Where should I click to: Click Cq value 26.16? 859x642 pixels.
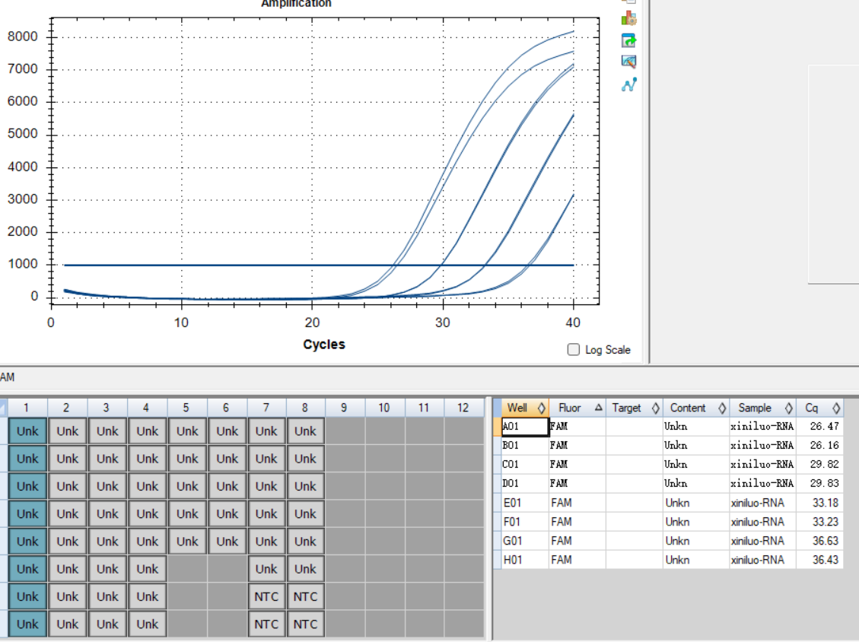coord(825,445)
